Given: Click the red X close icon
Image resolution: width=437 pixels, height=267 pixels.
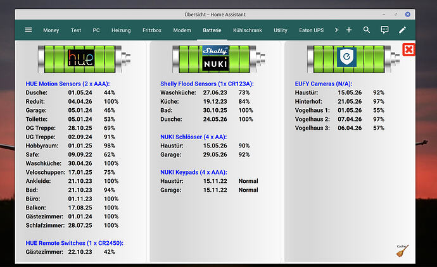Looking at the screenshot, I should pyautogui.click(x=409, y=50).
